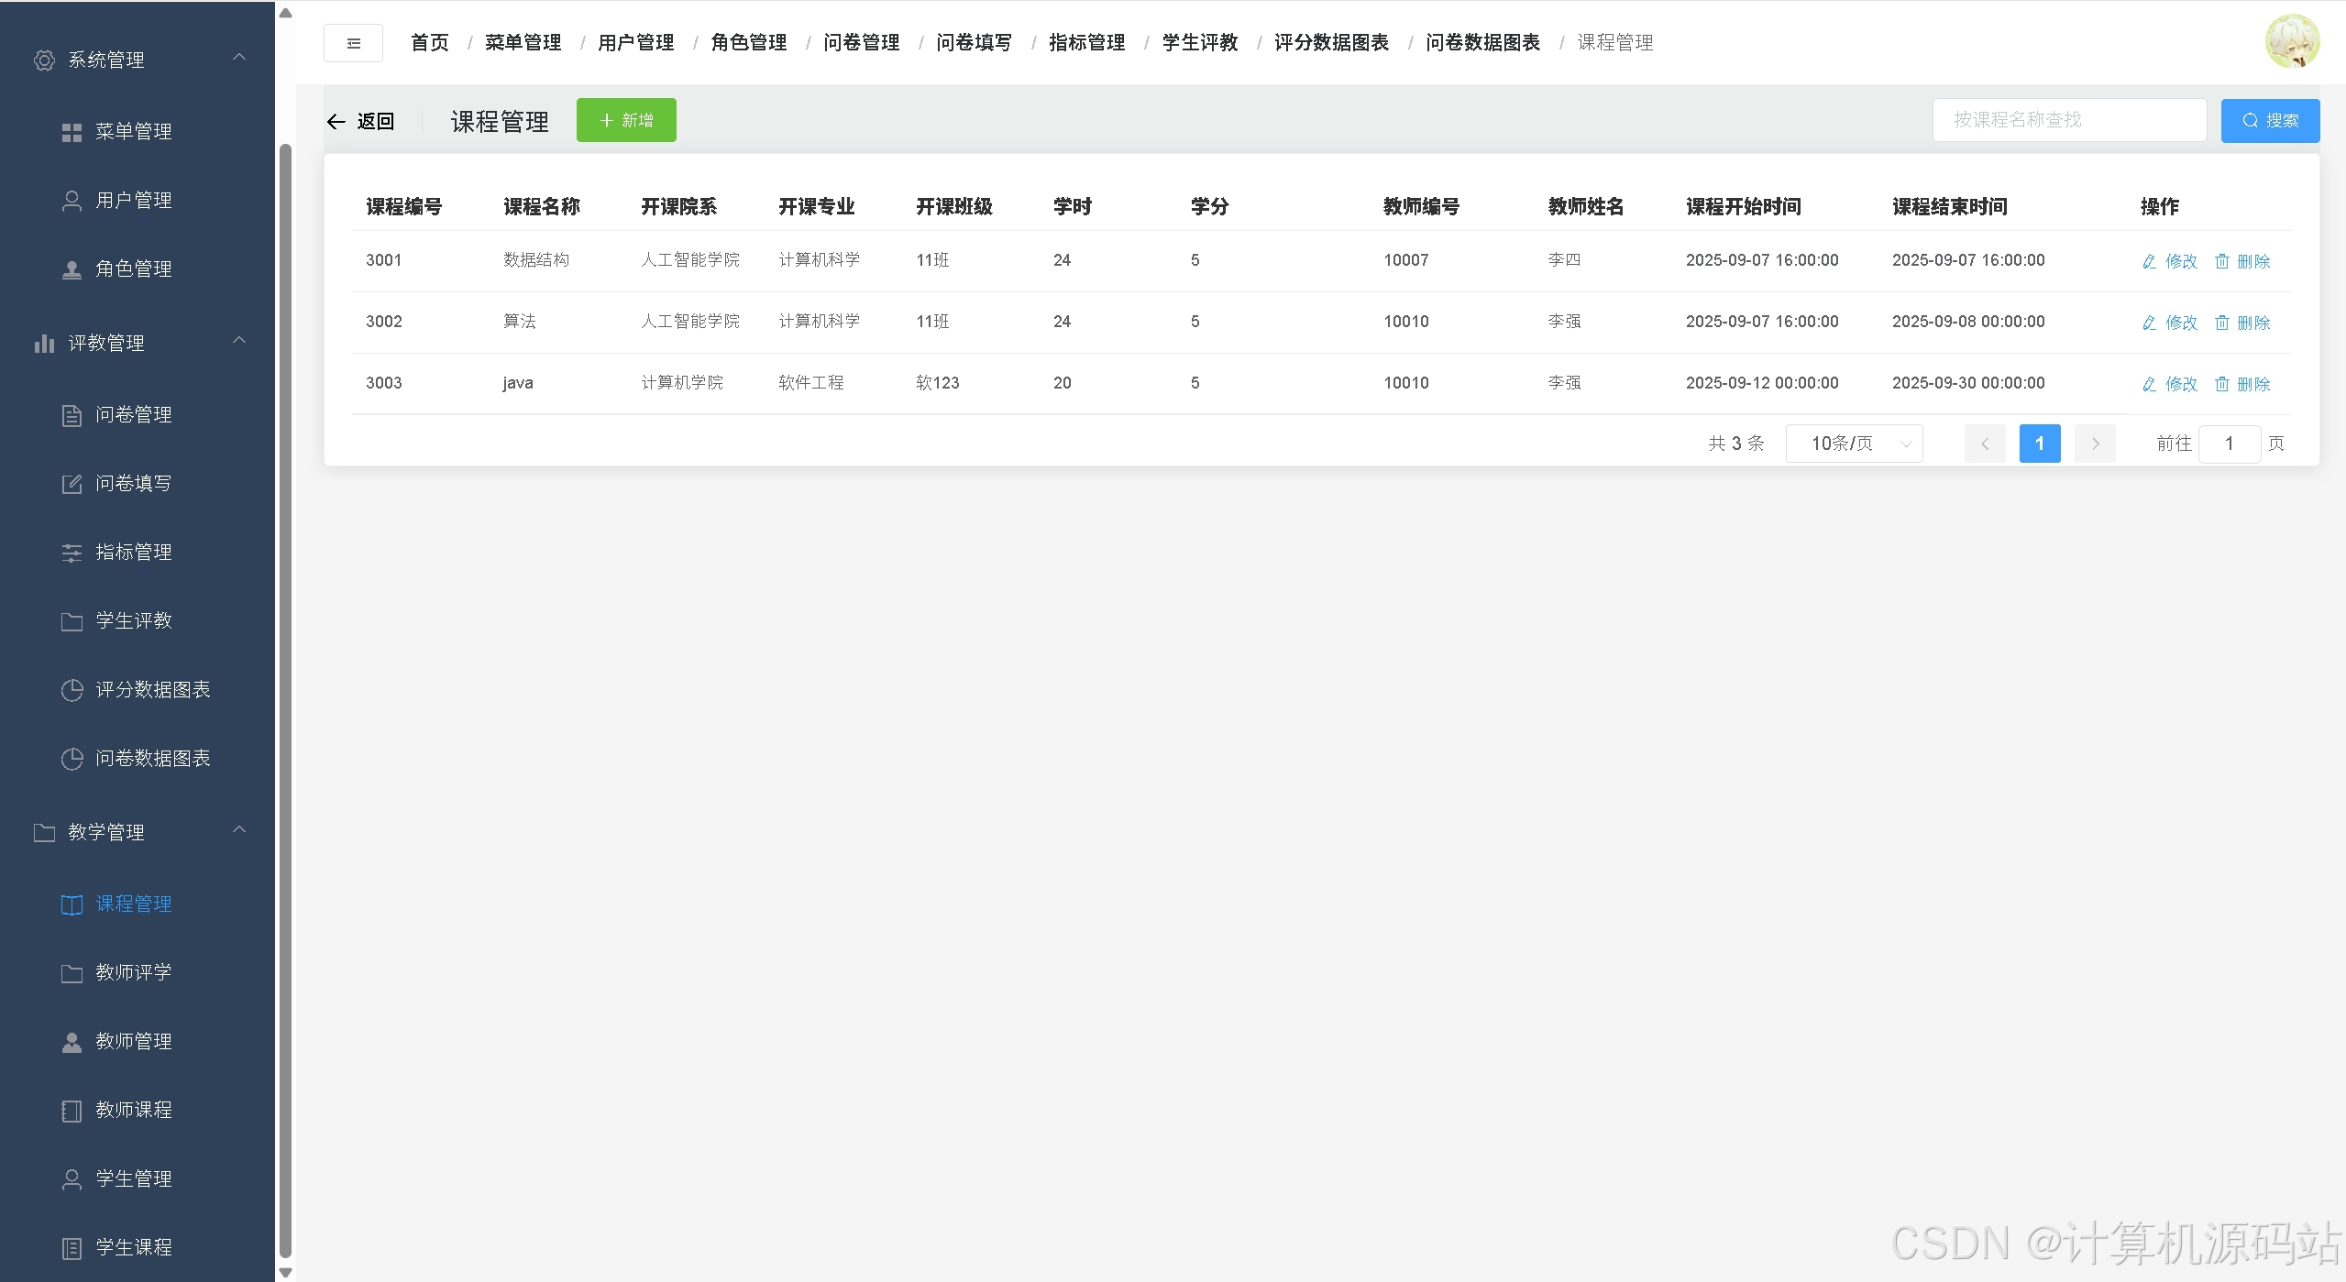Click the 数据结构 course name cell
This screenshot has height=1282, width=2346.
tap(536, 260)
